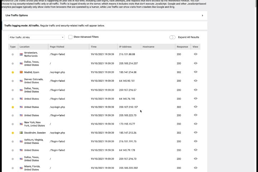Image resolution: width=258 pixels, height=172 pixels.
Task: Click Amsterdam, Netherlands location text
Action: coord(31,54)
